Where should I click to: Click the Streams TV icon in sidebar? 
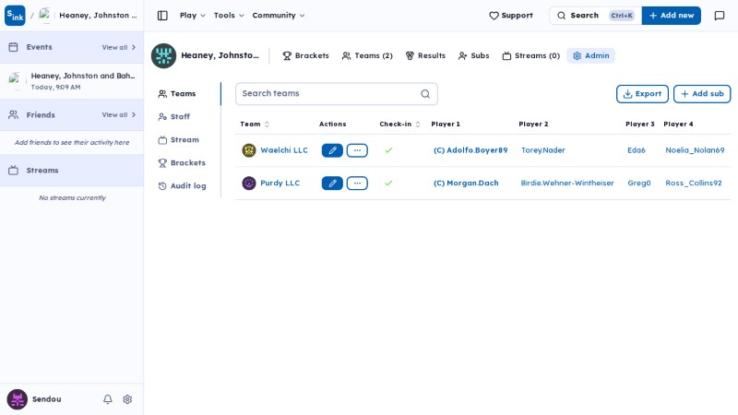point(14,171)
